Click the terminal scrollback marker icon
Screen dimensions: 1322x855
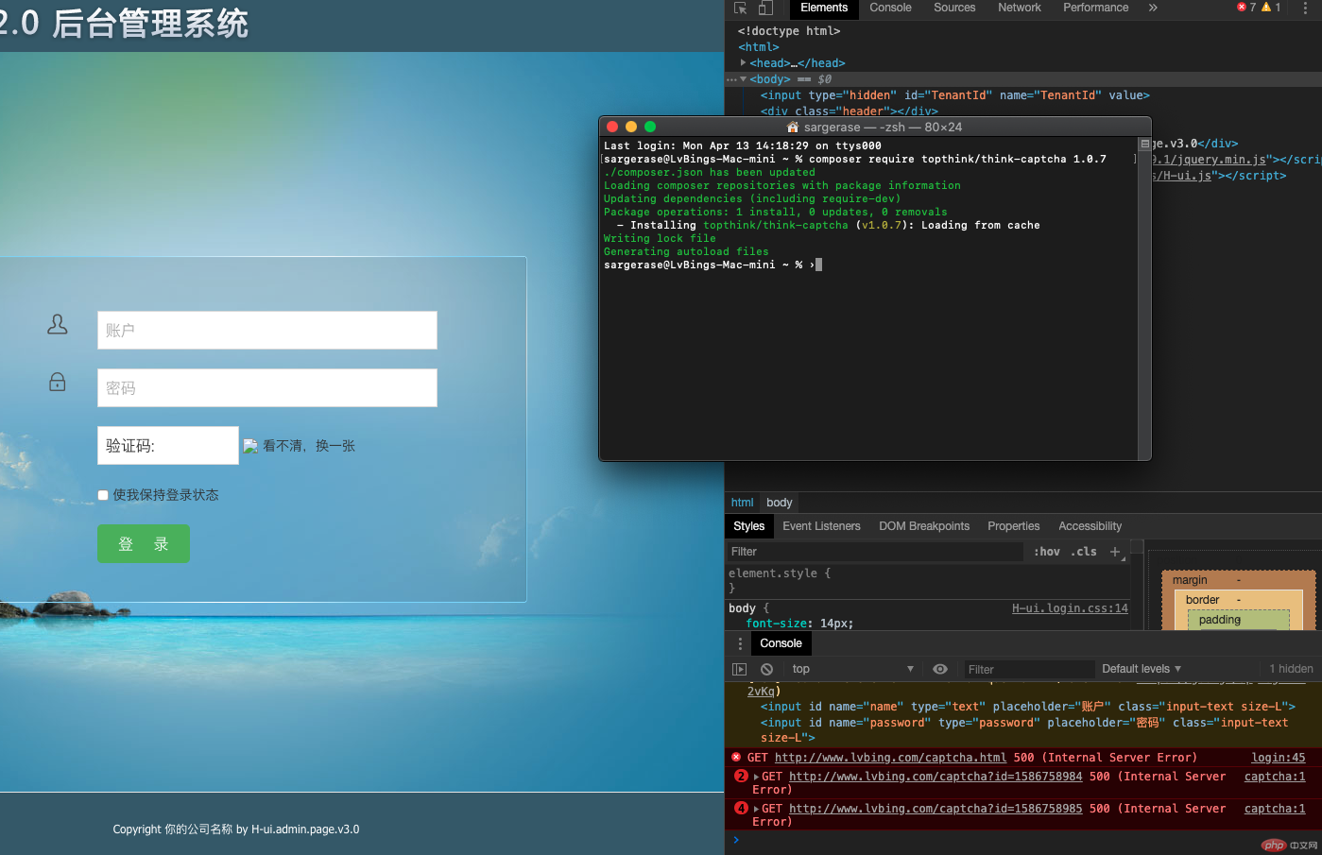tap(1145, 145)
